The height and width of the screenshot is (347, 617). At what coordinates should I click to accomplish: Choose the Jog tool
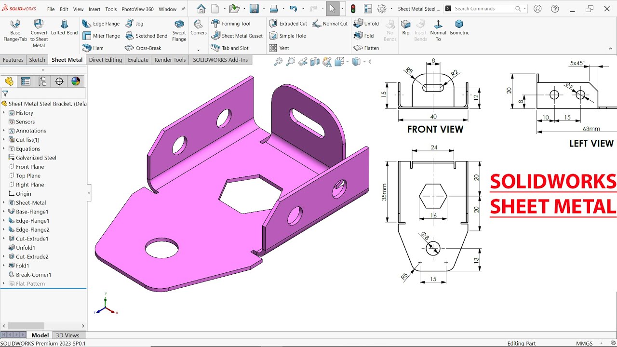(x=134, y=24)
